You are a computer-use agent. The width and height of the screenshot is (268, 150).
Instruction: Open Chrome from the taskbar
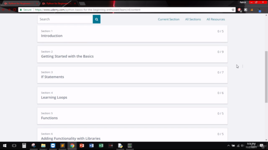click(x=72, y=145)
